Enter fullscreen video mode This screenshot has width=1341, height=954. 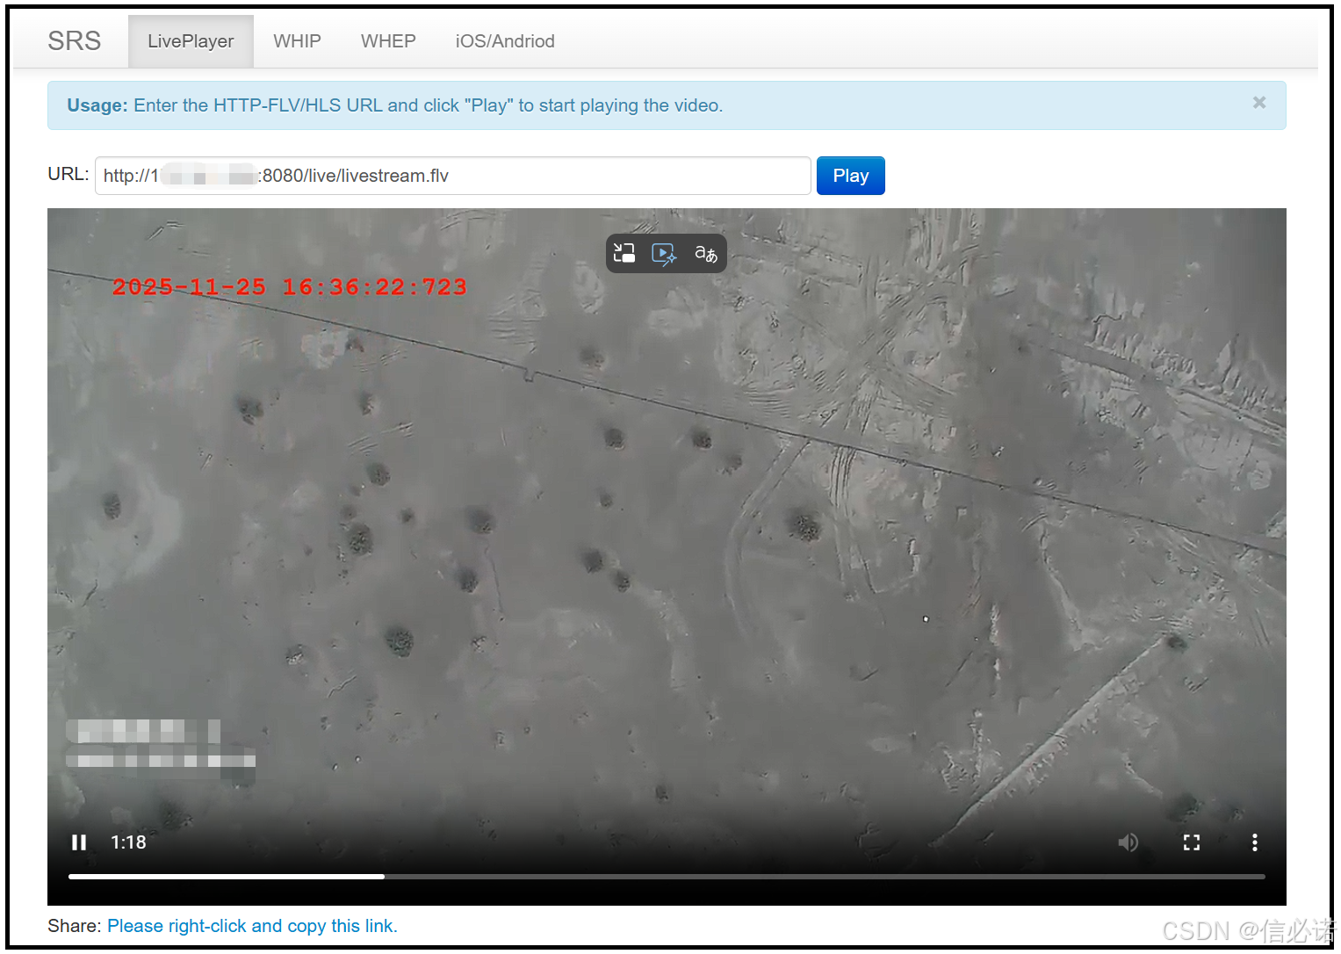(x=1192, y=842)
